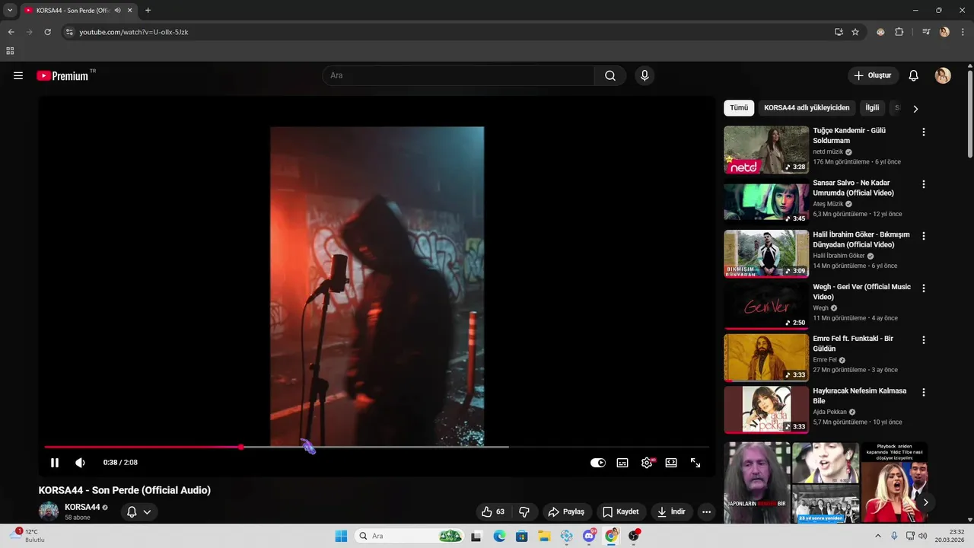Advance the shorts shelf with right arrow
This screenshot has height=548, width=974.
925,502
